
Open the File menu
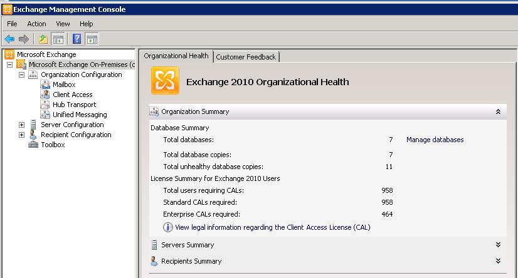point(12,24)
